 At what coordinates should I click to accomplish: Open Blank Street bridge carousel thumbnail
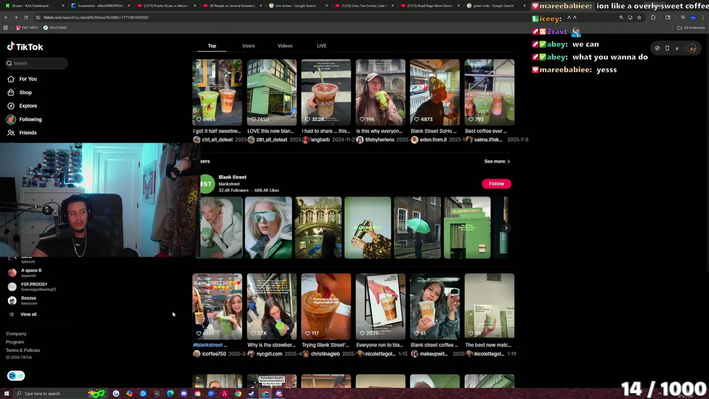coord(318,228)
